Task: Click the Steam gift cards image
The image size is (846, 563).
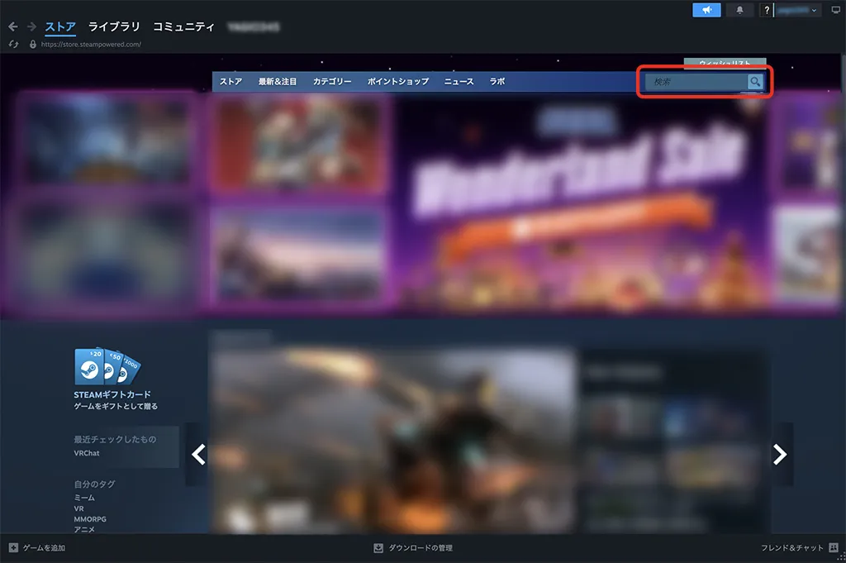Action: coord(107,366)
